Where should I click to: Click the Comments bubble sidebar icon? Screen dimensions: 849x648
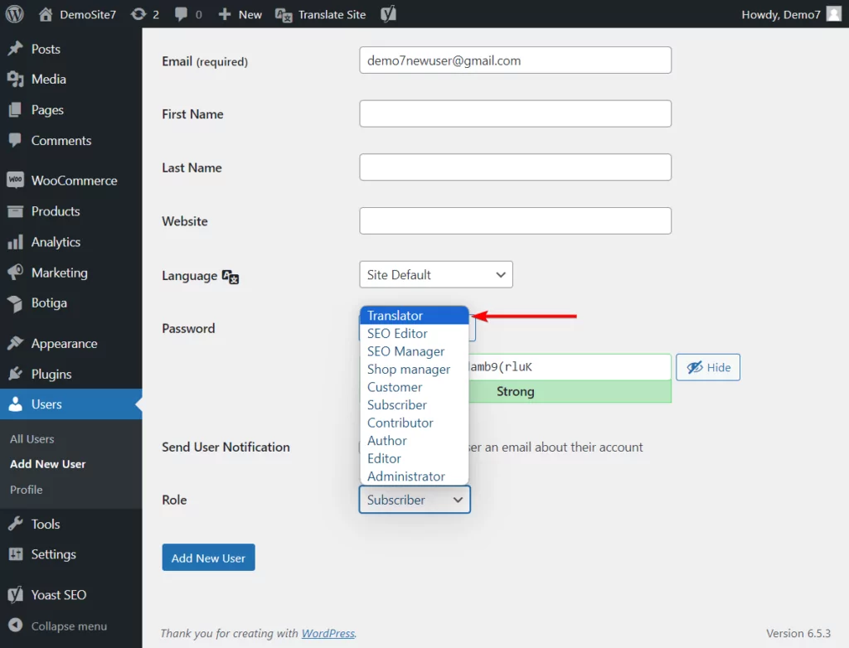(x=15, y=140)
